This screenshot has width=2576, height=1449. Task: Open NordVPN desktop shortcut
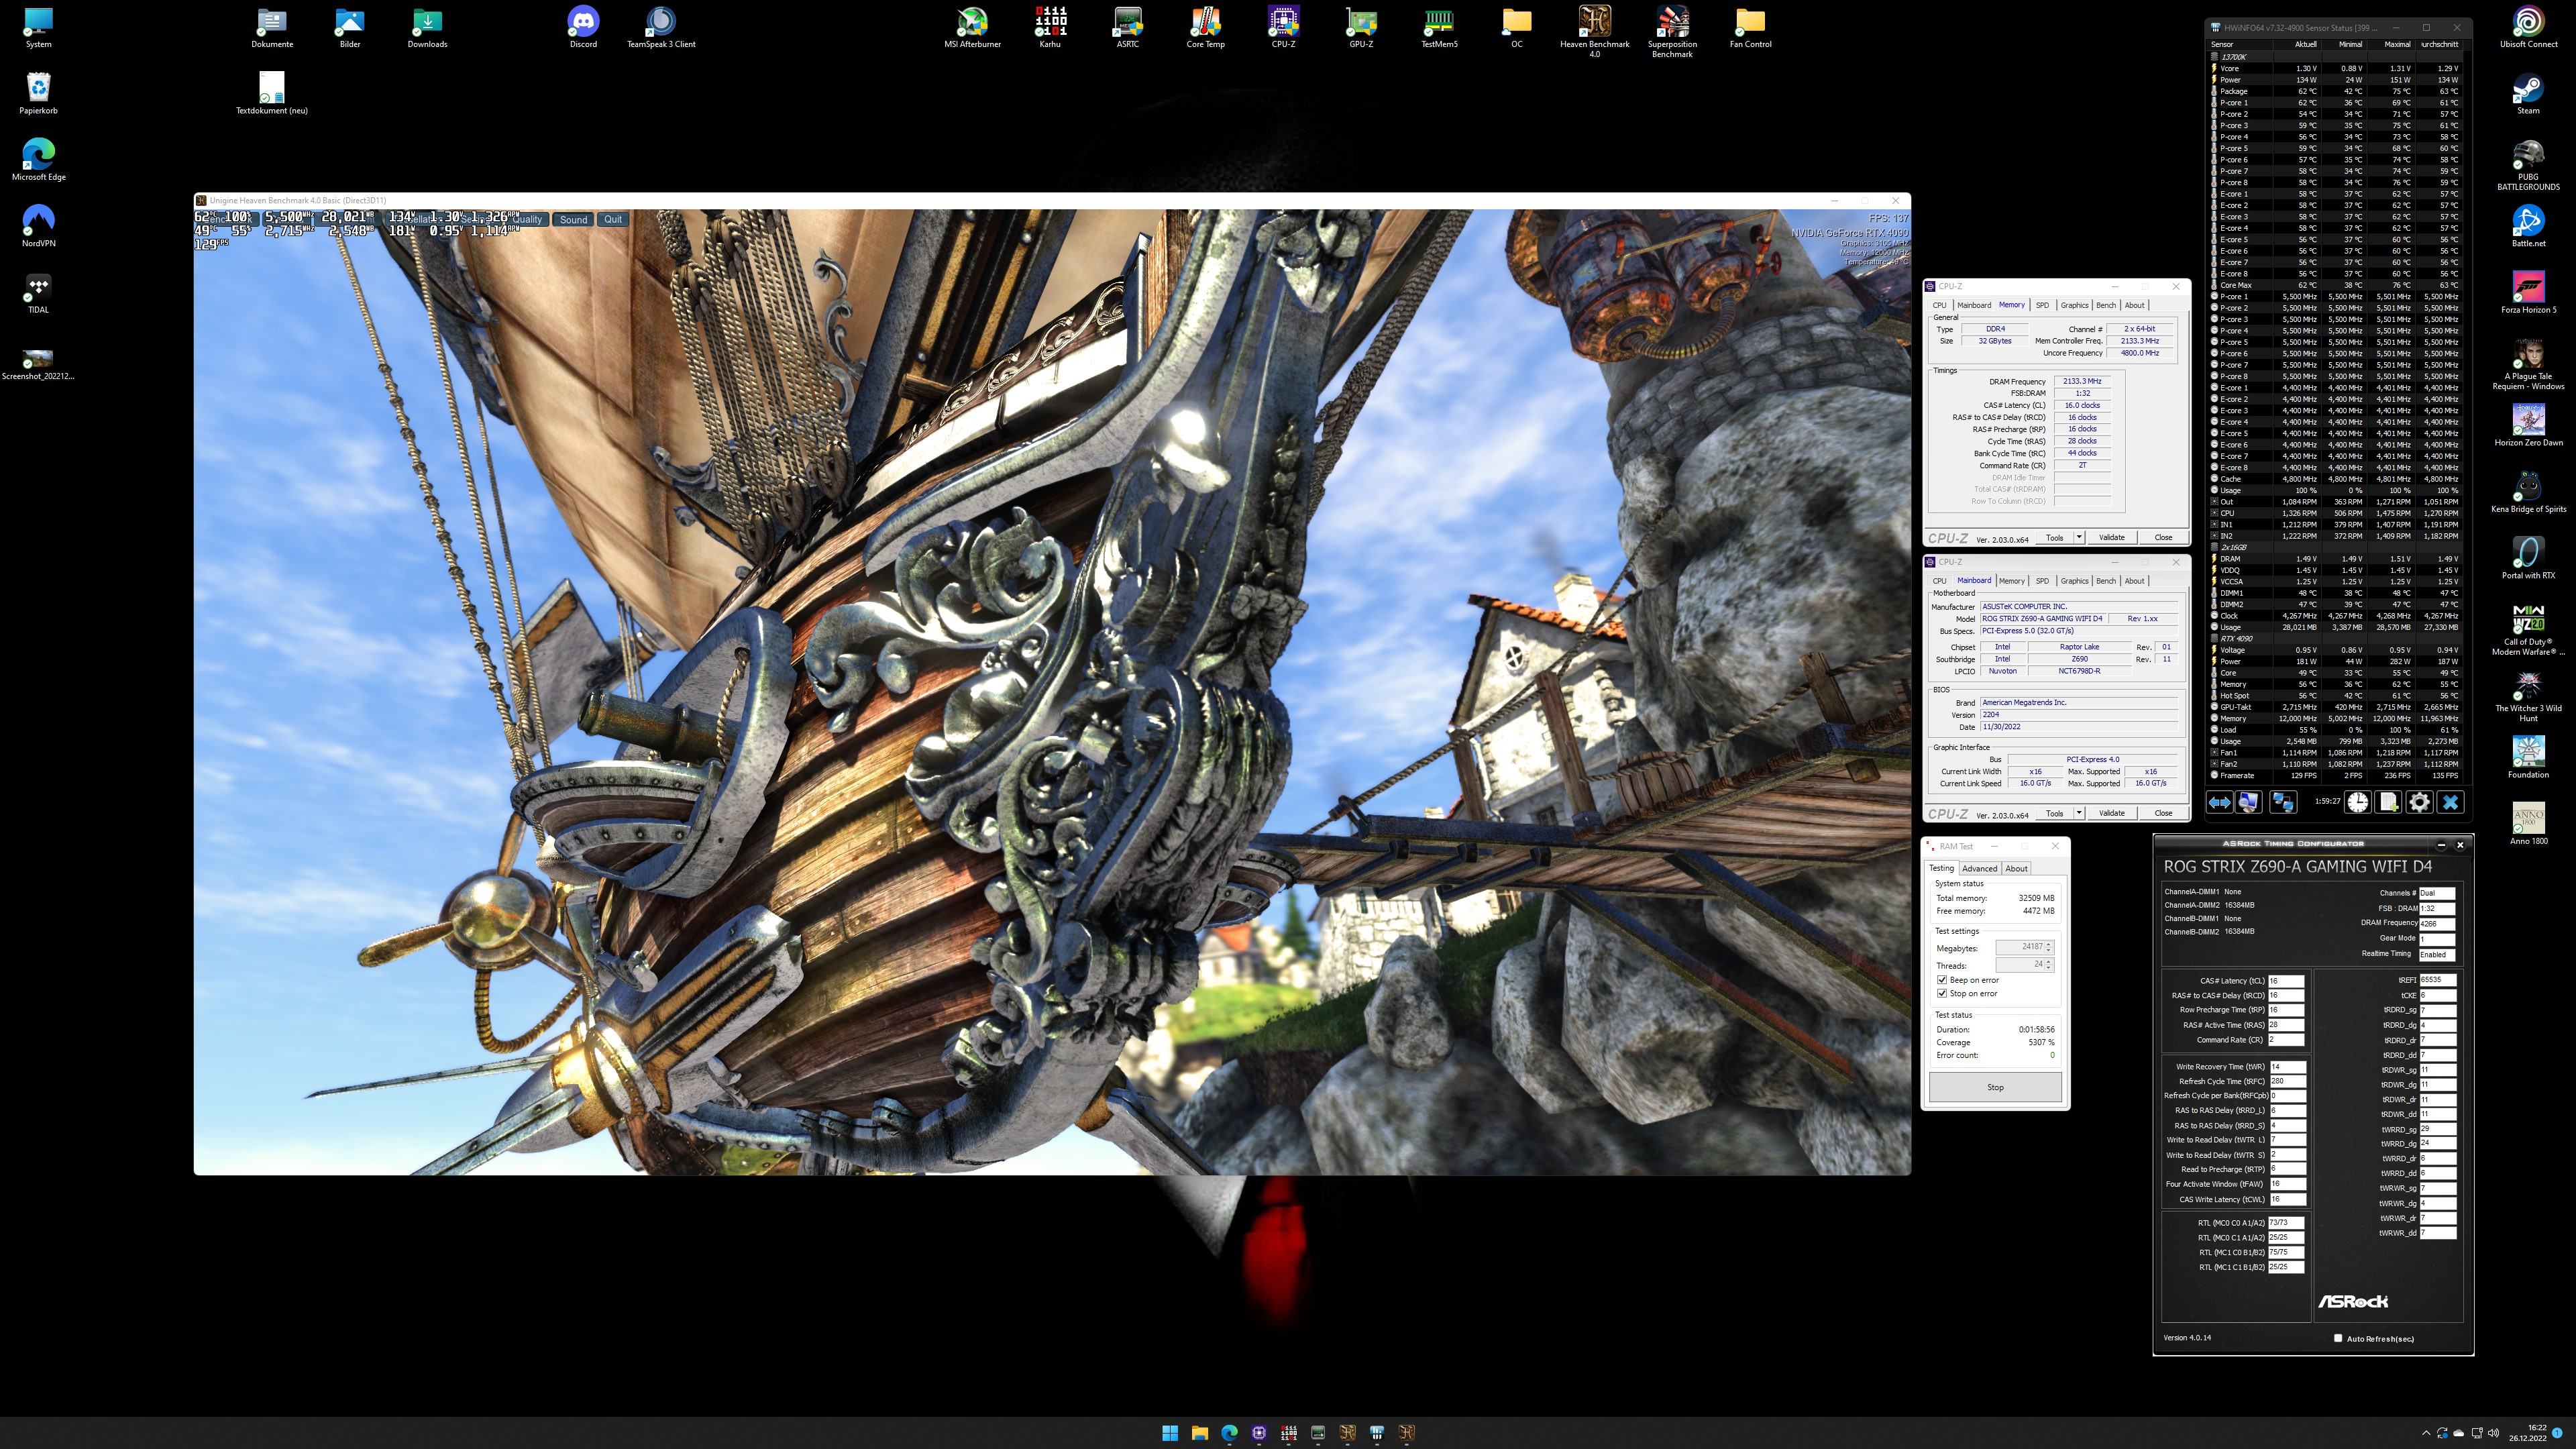coord(38,226)
